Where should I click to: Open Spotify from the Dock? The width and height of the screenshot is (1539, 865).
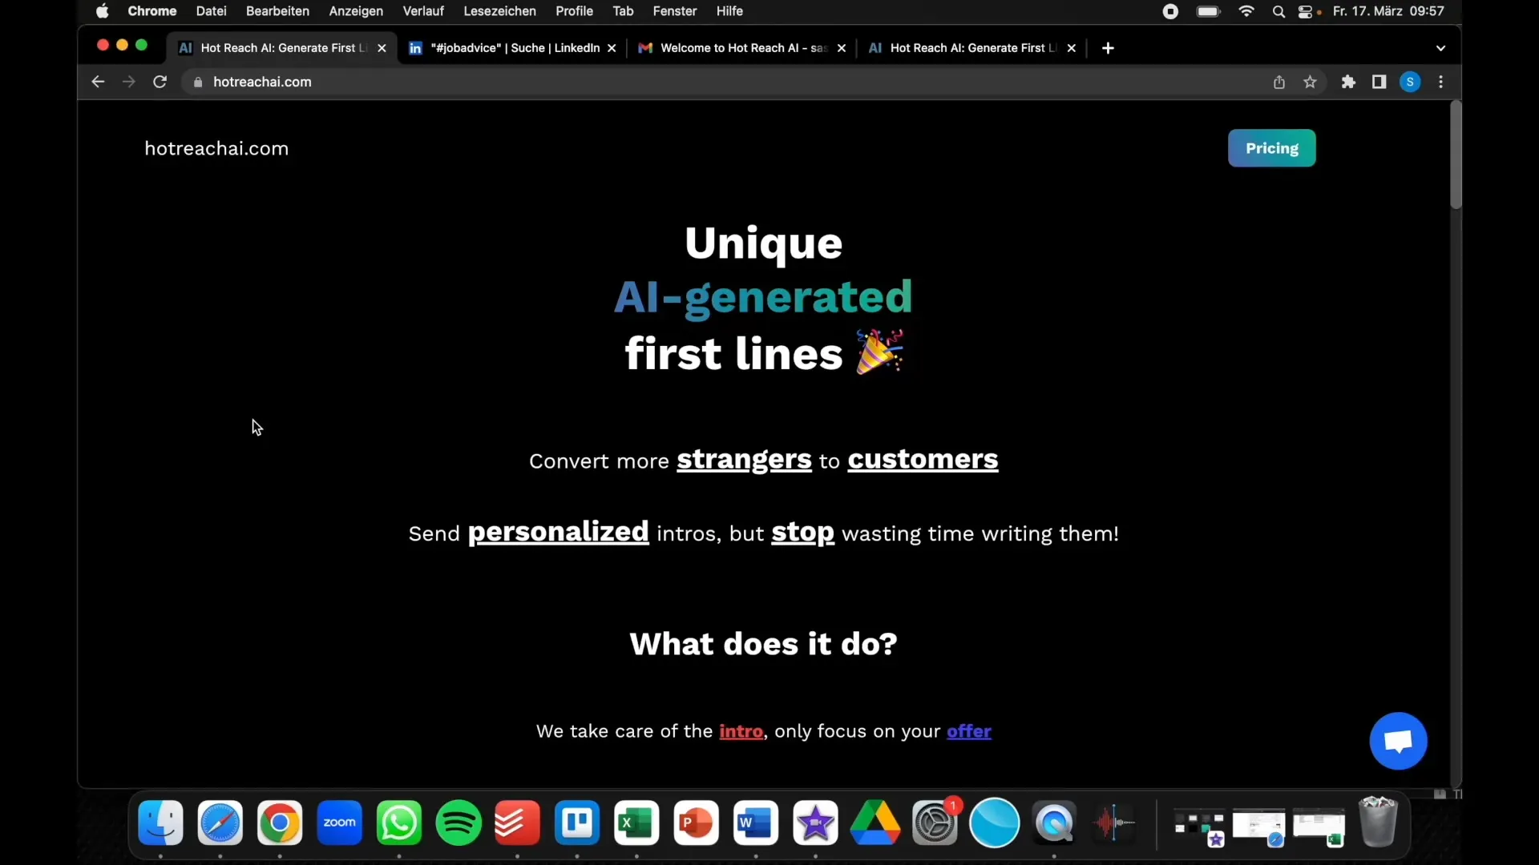458,823
